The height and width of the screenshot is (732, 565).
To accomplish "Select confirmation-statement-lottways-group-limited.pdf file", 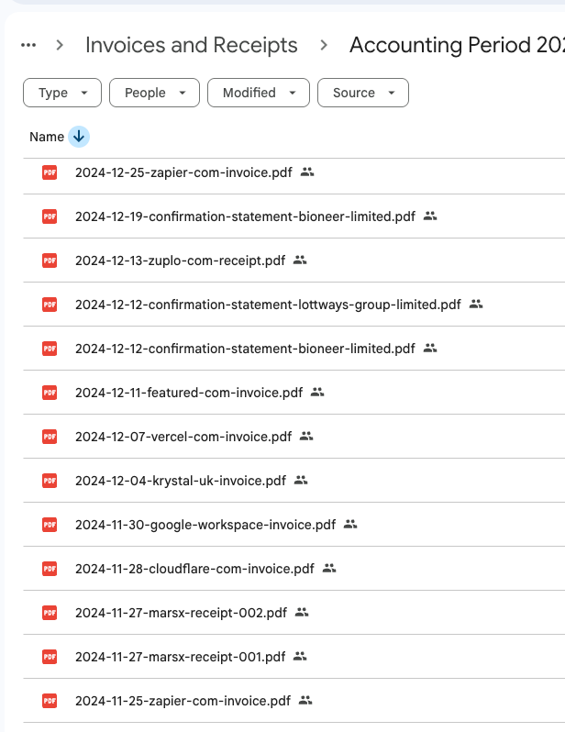I will click(x=268, y=304).
